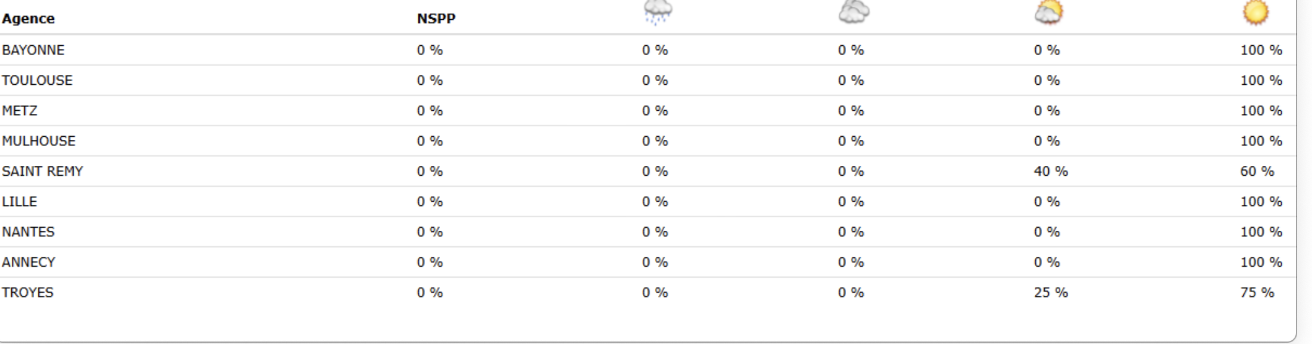Click the Agence column header
This screenshot has height=344, width=1312.
click(x=28, y=19)
